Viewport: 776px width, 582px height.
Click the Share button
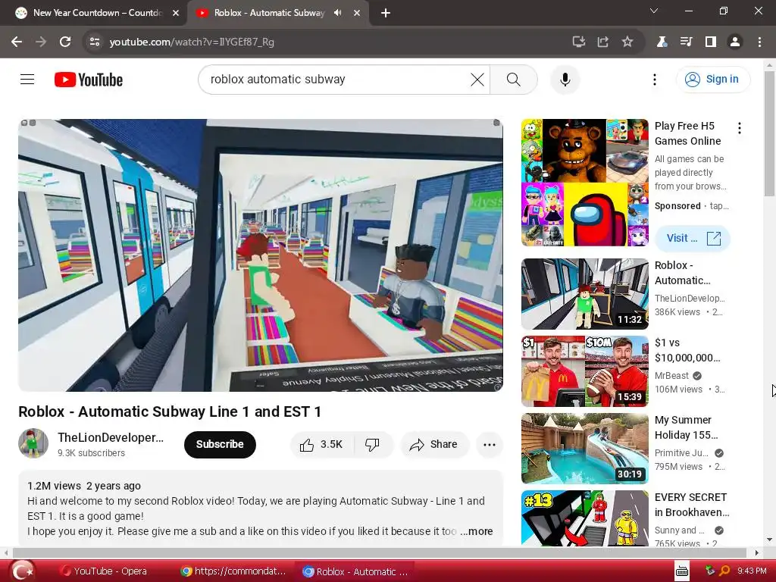tap(434, 444)
